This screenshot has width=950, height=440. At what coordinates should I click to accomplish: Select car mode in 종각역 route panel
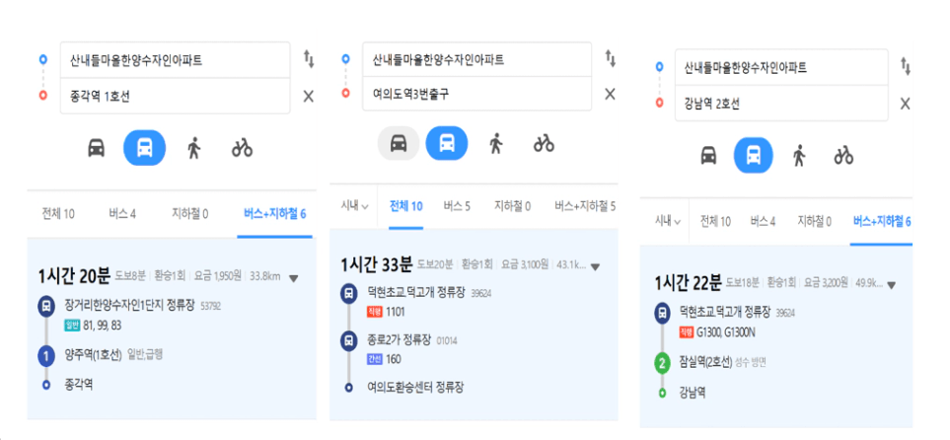(97, 147)
